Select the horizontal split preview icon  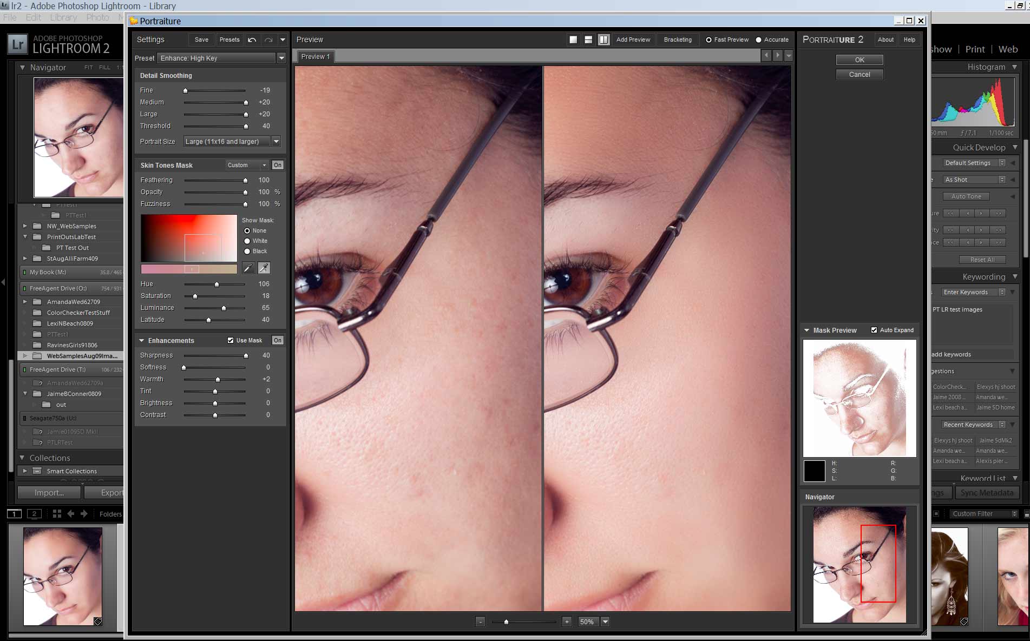click(588, 39)
